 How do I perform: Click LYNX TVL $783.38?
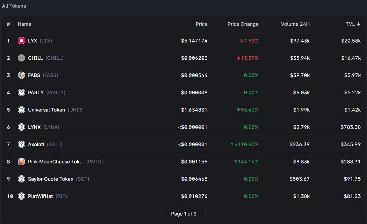(x=351, y=127)
